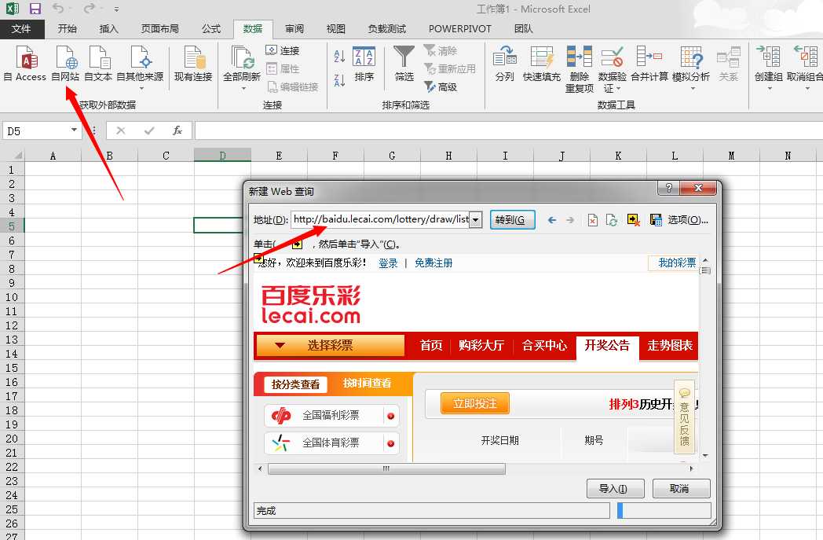The image size is (823, 540).
Task: Switch to the Review (审阅) tab
Action: 294,29
